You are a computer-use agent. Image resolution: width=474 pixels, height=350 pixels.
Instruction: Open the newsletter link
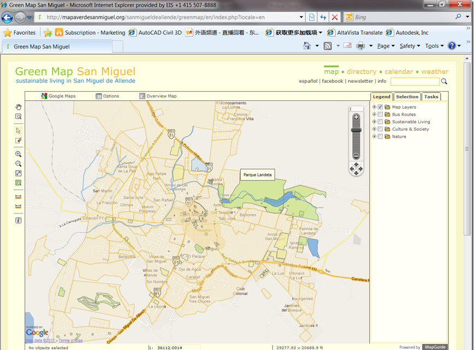coord(360,81)
